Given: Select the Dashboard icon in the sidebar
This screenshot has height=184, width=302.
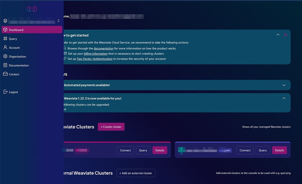Looking at the screenshot, I should 5,30.
